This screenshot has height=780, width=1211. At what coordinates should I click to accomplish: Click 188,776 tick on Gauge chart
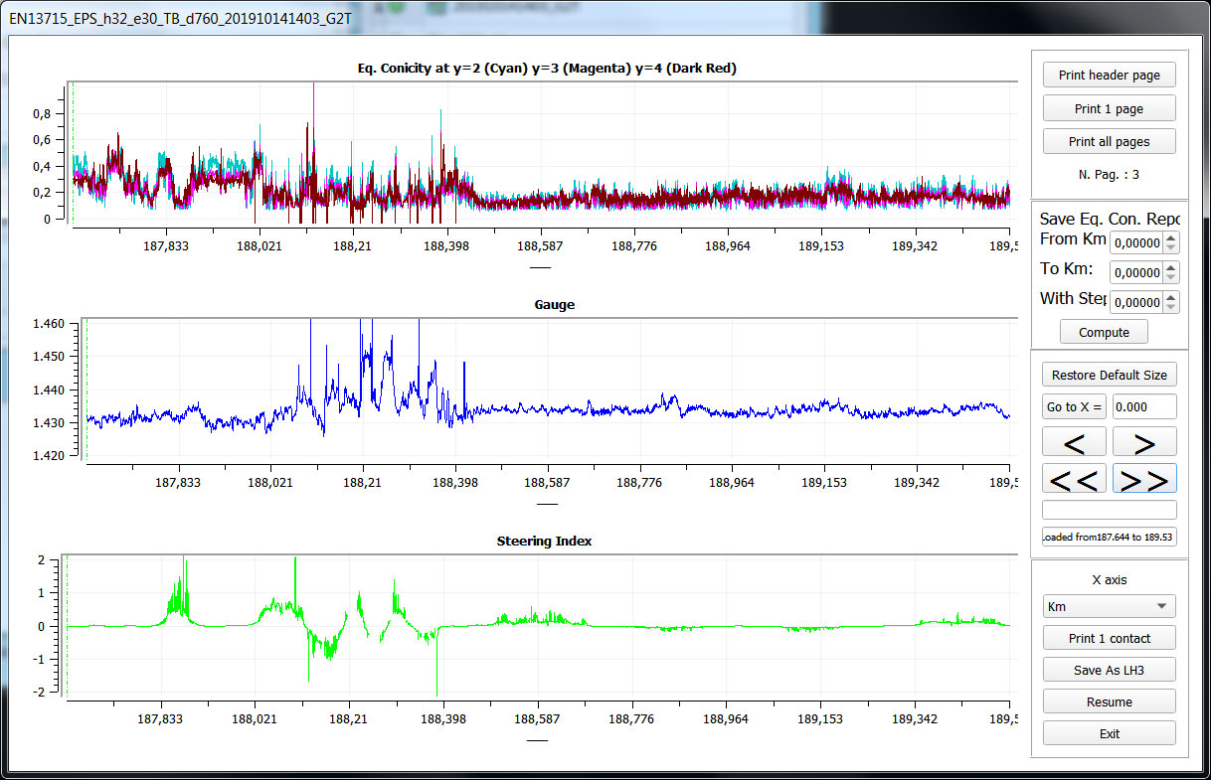[639, 483]
